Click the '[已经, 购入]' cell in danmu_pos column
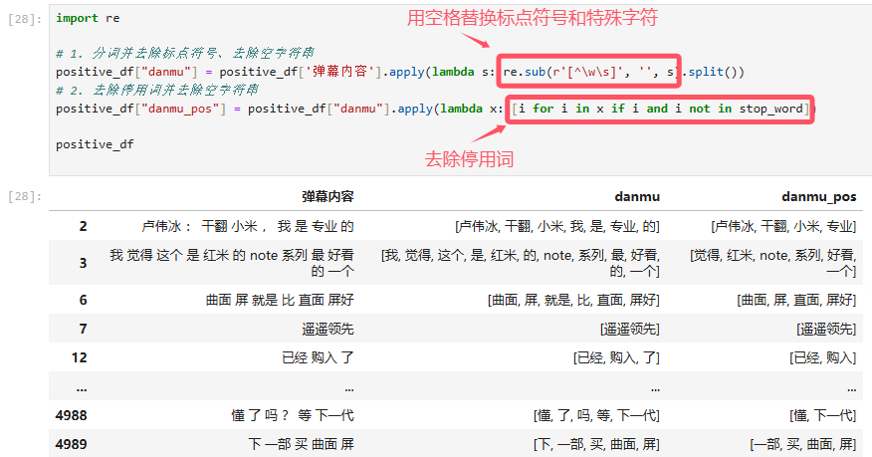The width and height of the screenshot is (872, 457). [x=821, y=357]
